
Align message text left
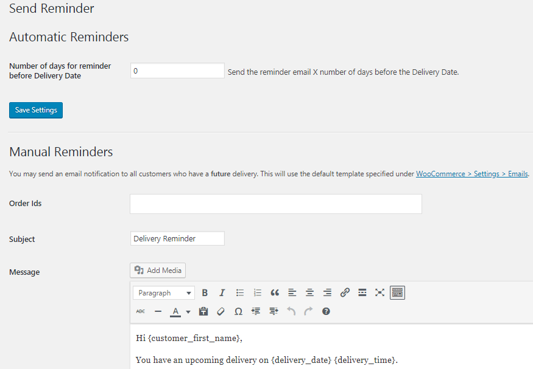292,292
